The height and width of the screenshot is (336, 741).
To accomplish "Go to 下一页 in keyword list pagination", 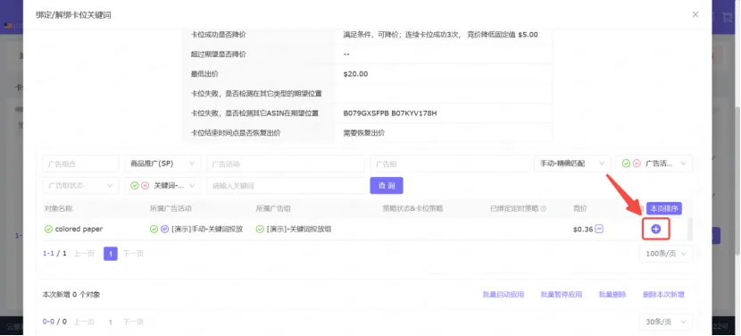I will (x=133, y=254).
